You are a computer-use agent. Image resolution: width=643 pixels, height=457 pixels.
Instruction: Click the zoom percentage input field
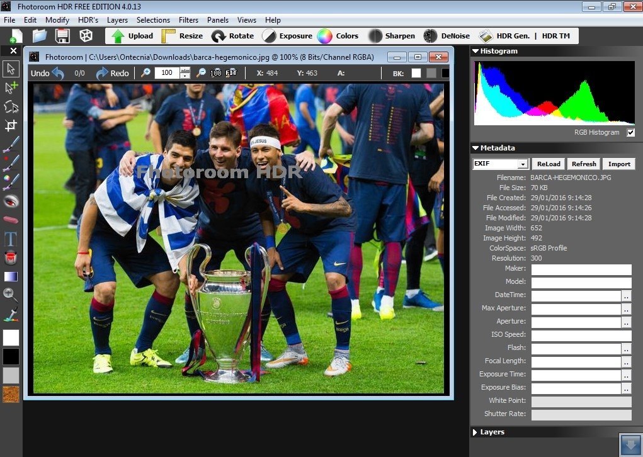click(x=167, y=73)
